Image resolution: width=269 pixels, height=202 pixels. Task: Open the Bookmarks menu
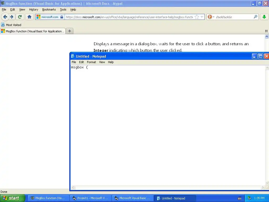(49, 9)
